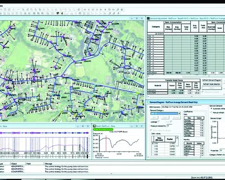Click the clock icon in top toolbar
Image resolution: width=225 pixels, height=180 pixels.
(x=79, y=9)
